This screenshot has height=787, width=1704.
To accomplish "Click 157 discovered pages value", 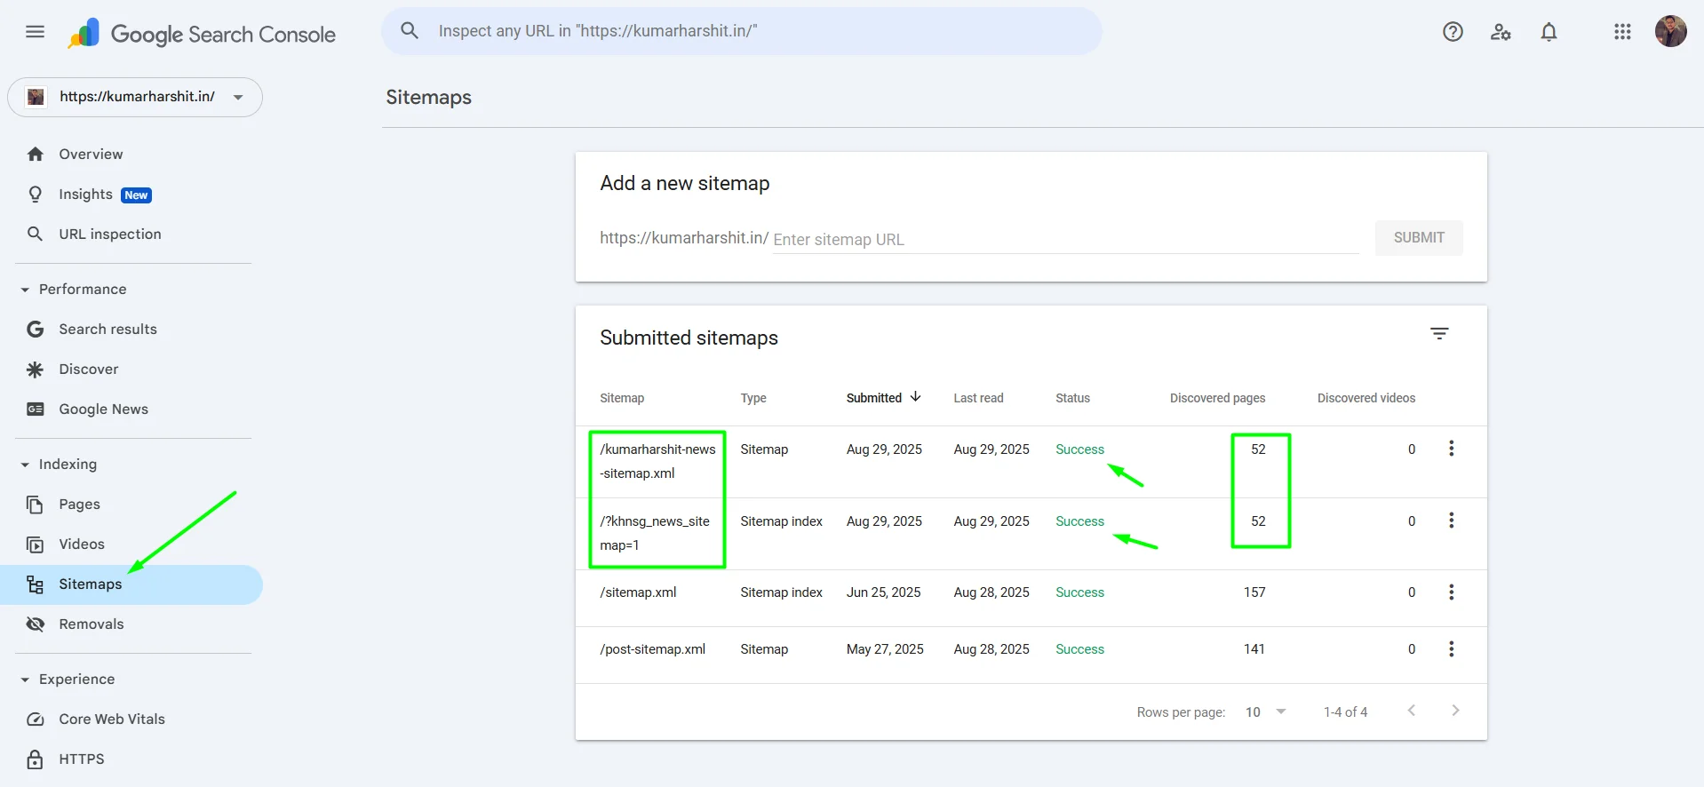I will coord(1254,592).
